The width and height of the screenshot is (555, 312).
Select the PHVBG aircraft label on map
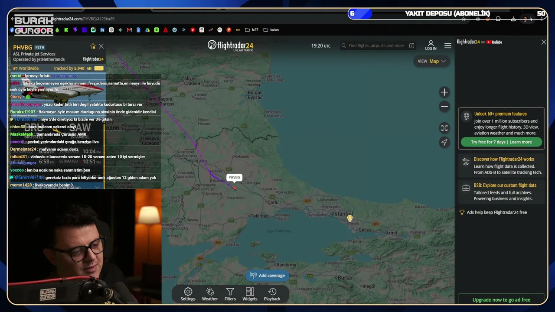point(234,177)
